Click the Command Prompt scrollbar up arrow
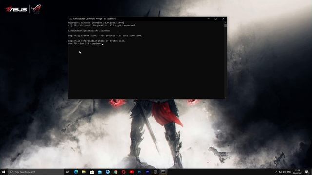This screenshot has height=175, width=312. point(225,23)
